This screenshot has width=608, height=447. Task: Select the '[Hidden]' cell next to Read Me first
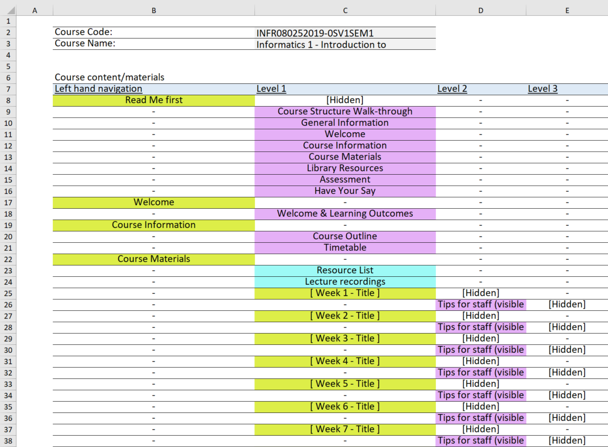click(345, 100)
